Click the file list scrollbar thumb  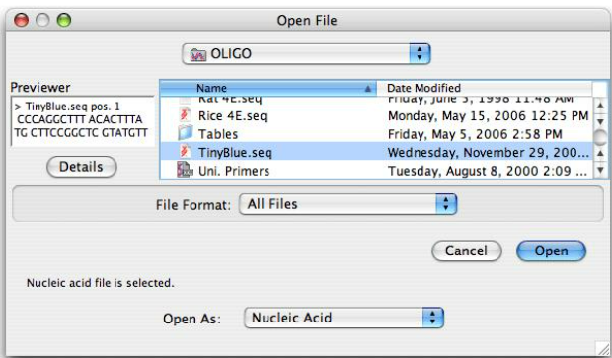601,137
